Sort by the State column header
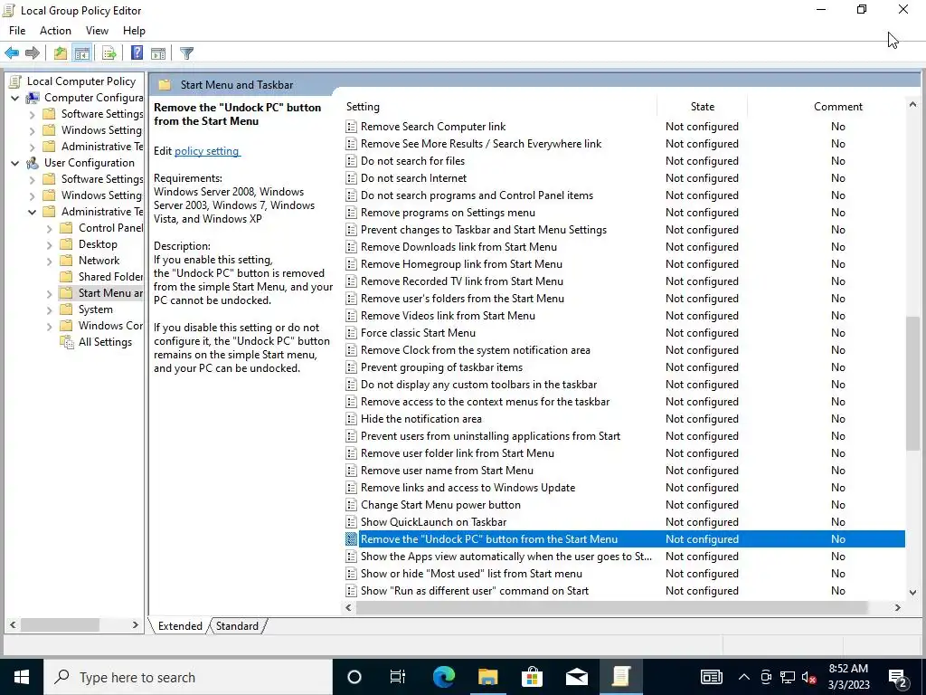 coord(702,107)
